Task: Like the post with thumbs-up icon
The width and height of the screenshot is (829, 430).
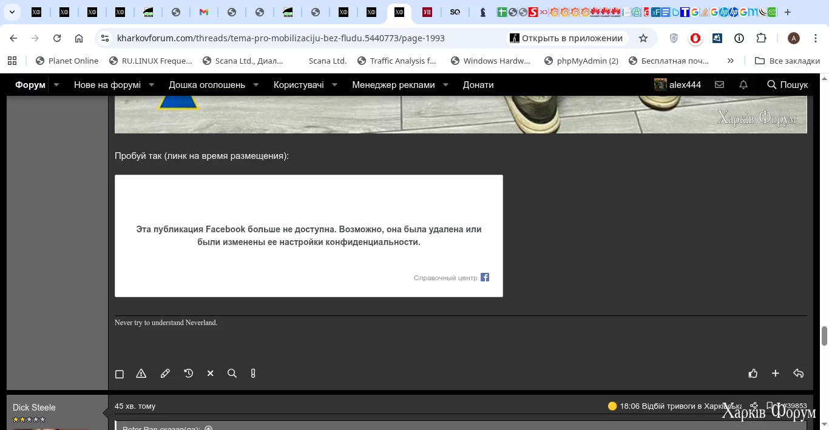Action: click(753, 374)
